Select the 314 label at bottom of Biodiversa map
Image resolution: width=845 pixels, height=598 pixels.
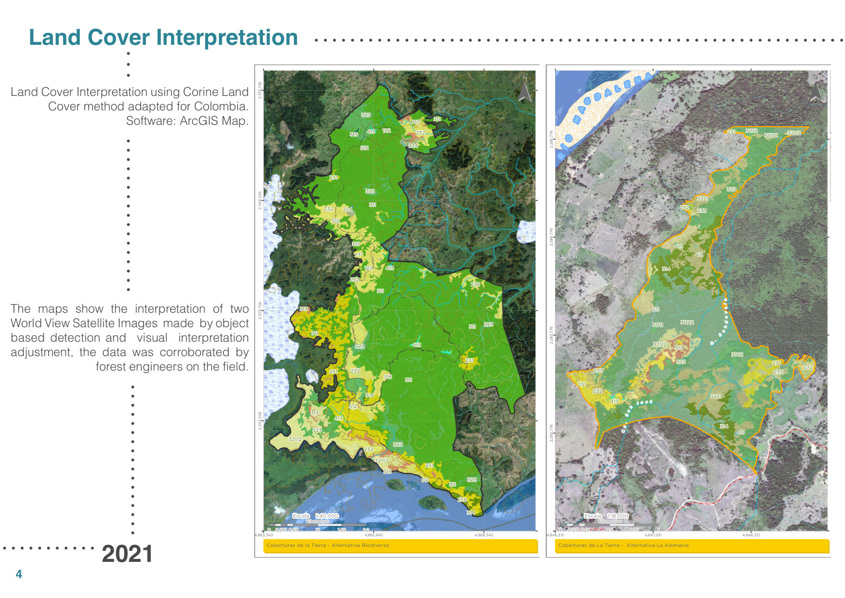tap(470, 514)
